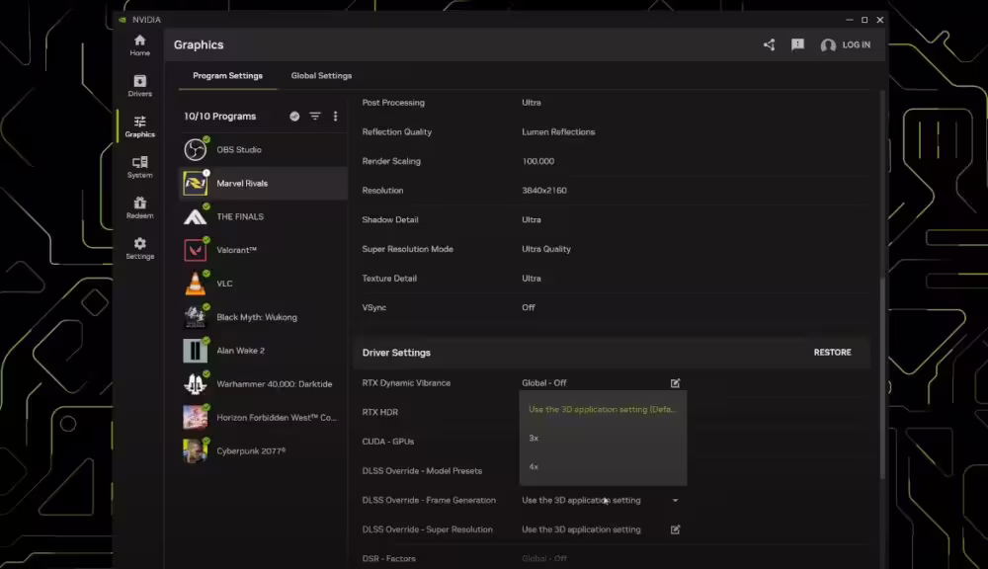Click the VSync value Off
Screen dimensions: 988x569
[x=528, y=307]
